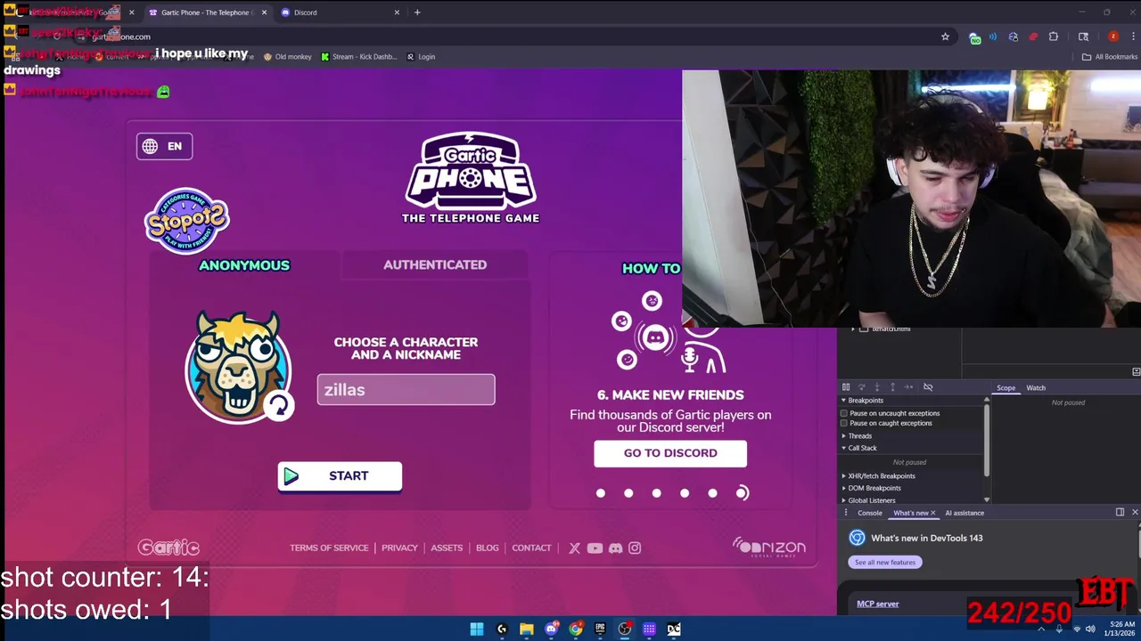The width and height of the screenshot is (1141, 641).
Task: Open All Bookmarks folder
Action: point(1110,57)
